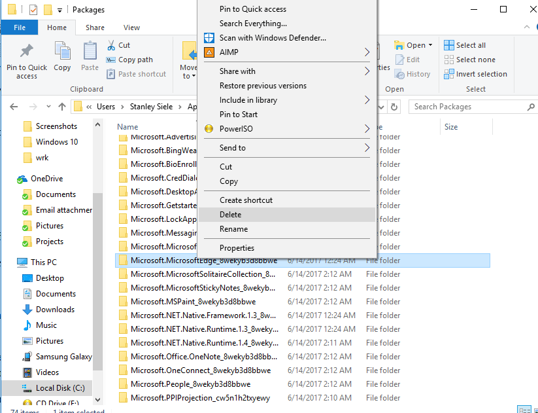The width and height of the screenshot is (538, 413).
Task: Click the Edit icon in Open group
Action: [x=399, y=60]
